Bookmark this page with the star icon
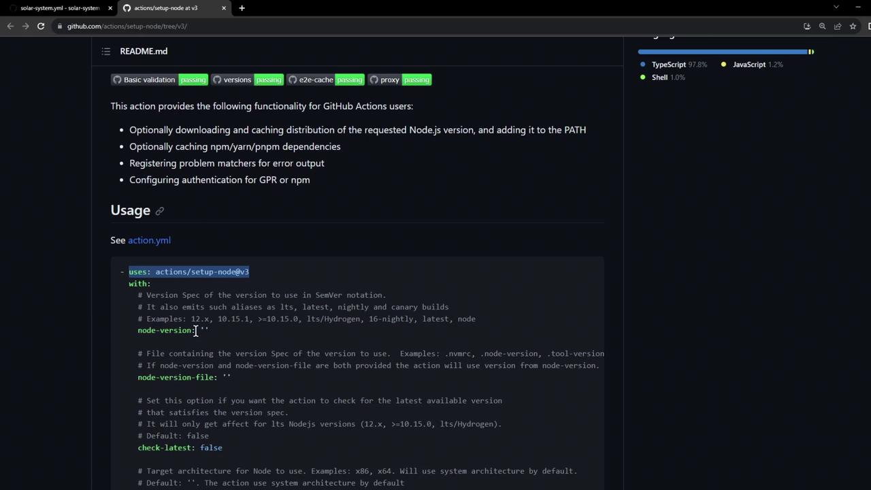Viewport: 871px width, 490px height. click(x=853, y=26)
